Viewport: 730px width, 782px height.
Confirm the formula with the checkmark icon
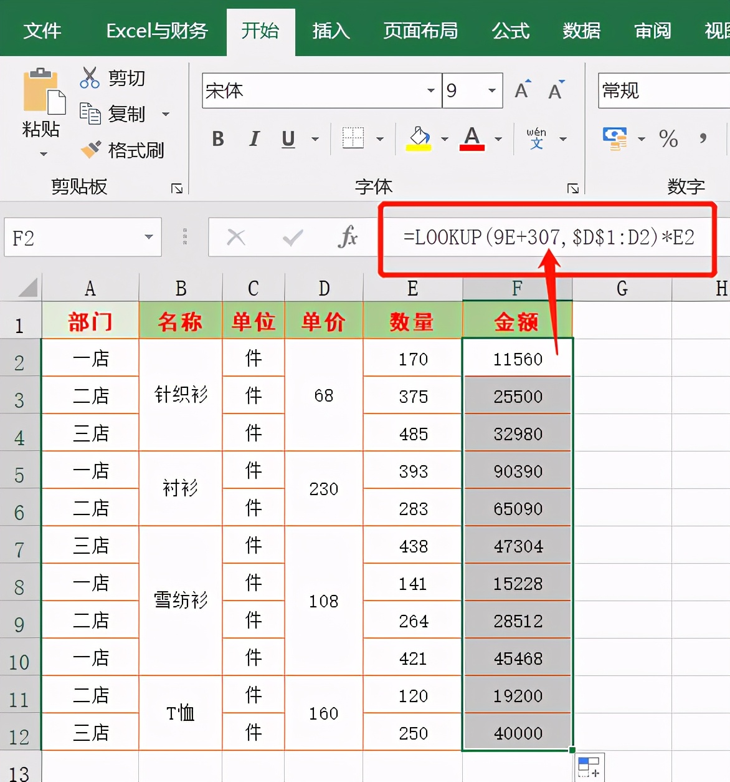coord(292,237)
